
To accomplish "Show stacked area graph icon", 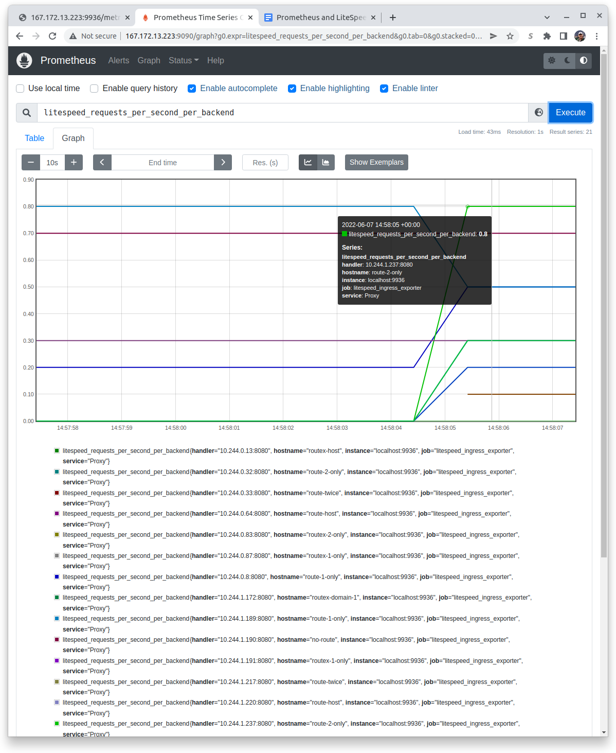I will coord(326,162).
